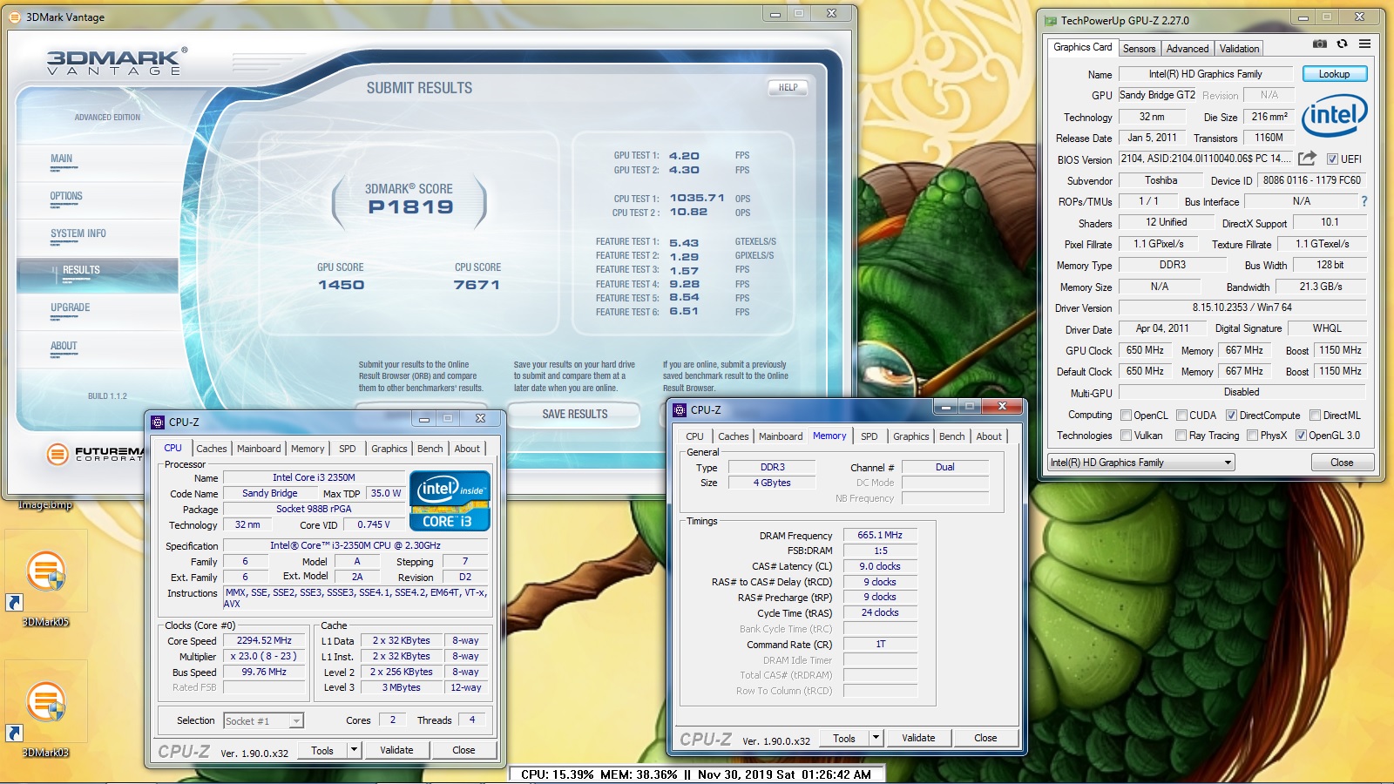Viewport: 1394px width, 784px height.
Task: Toggle the OpenCL checkbox
Action: [x=1126, y=416]
